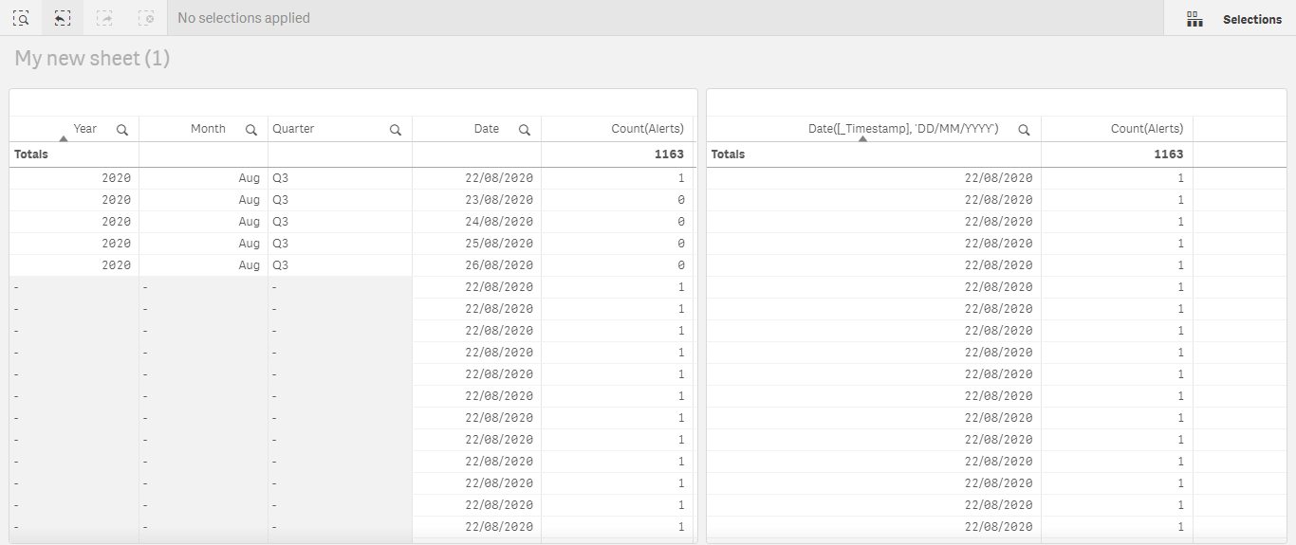Click the Selections button label
This screenshot has height=545, width=1296.
click(1251, 19)
